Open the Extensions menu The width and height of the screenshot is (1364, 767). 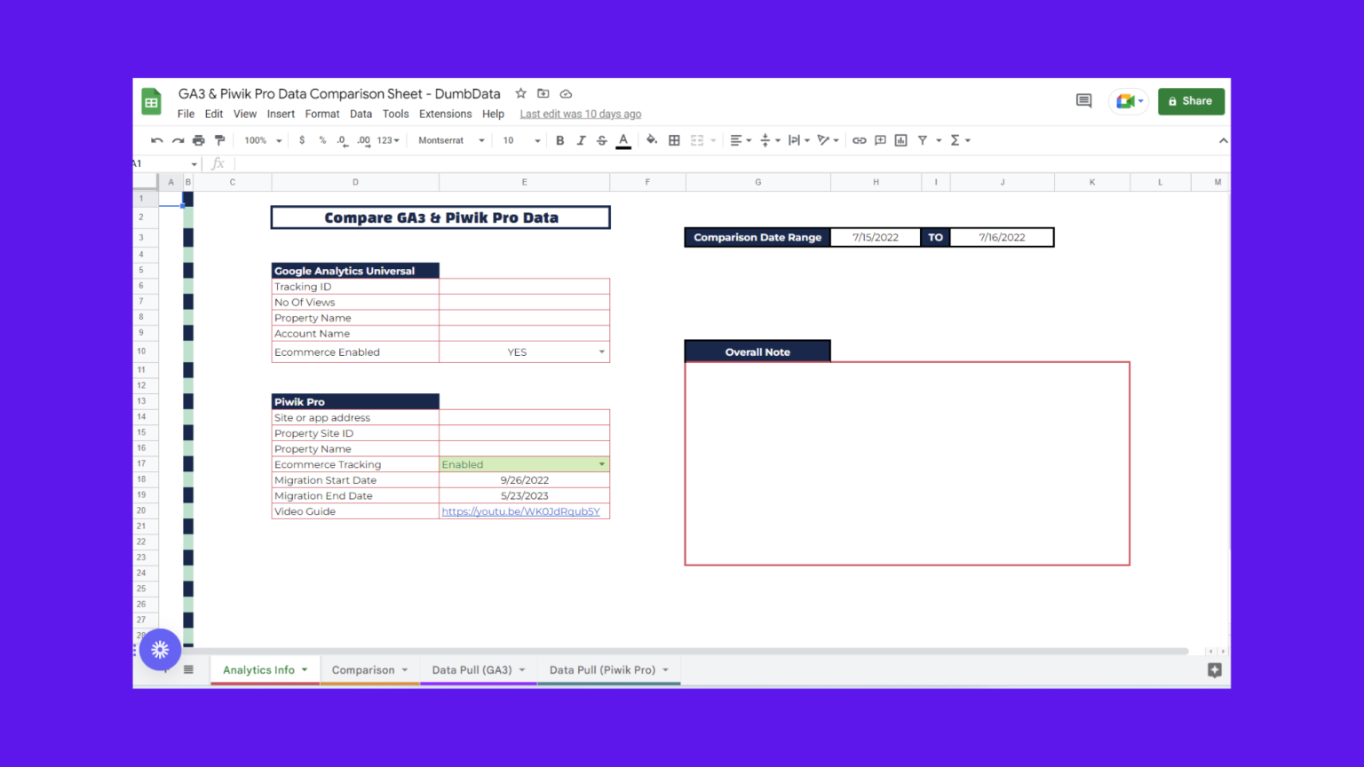pos(445,114)
